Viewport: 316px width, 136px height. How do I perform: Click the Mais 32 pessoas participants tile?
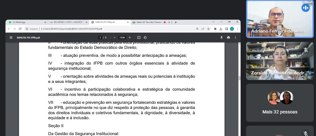(280, 103)
